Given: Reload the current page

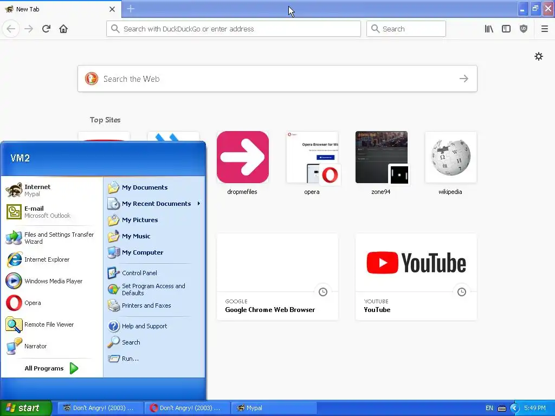Looking at the screenshot, I should tap(46, 29).
